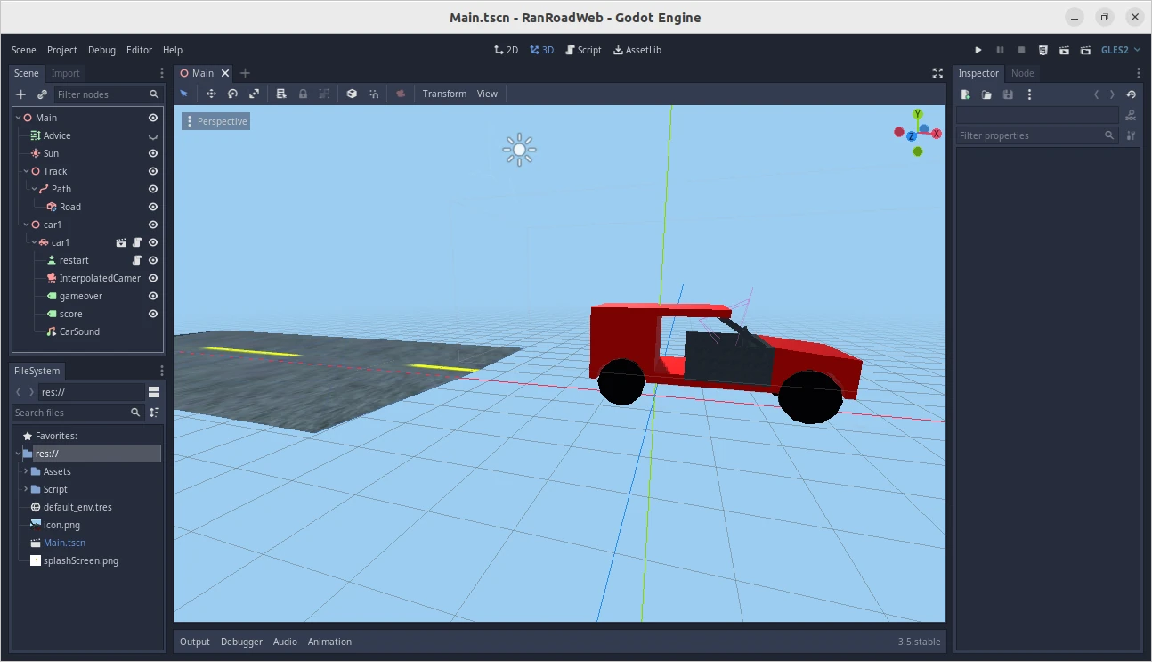Open the Debugger bottom panel
The width and height of the screenshot is (1152, 662).
(241, 642)
